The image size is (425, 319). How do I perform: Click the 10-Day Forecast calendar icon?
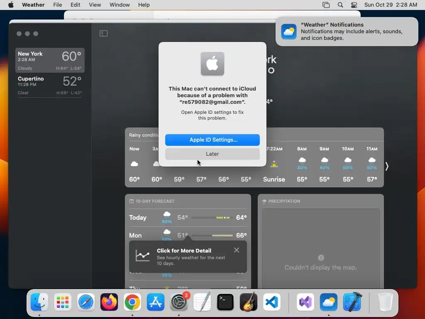(132, 201)
